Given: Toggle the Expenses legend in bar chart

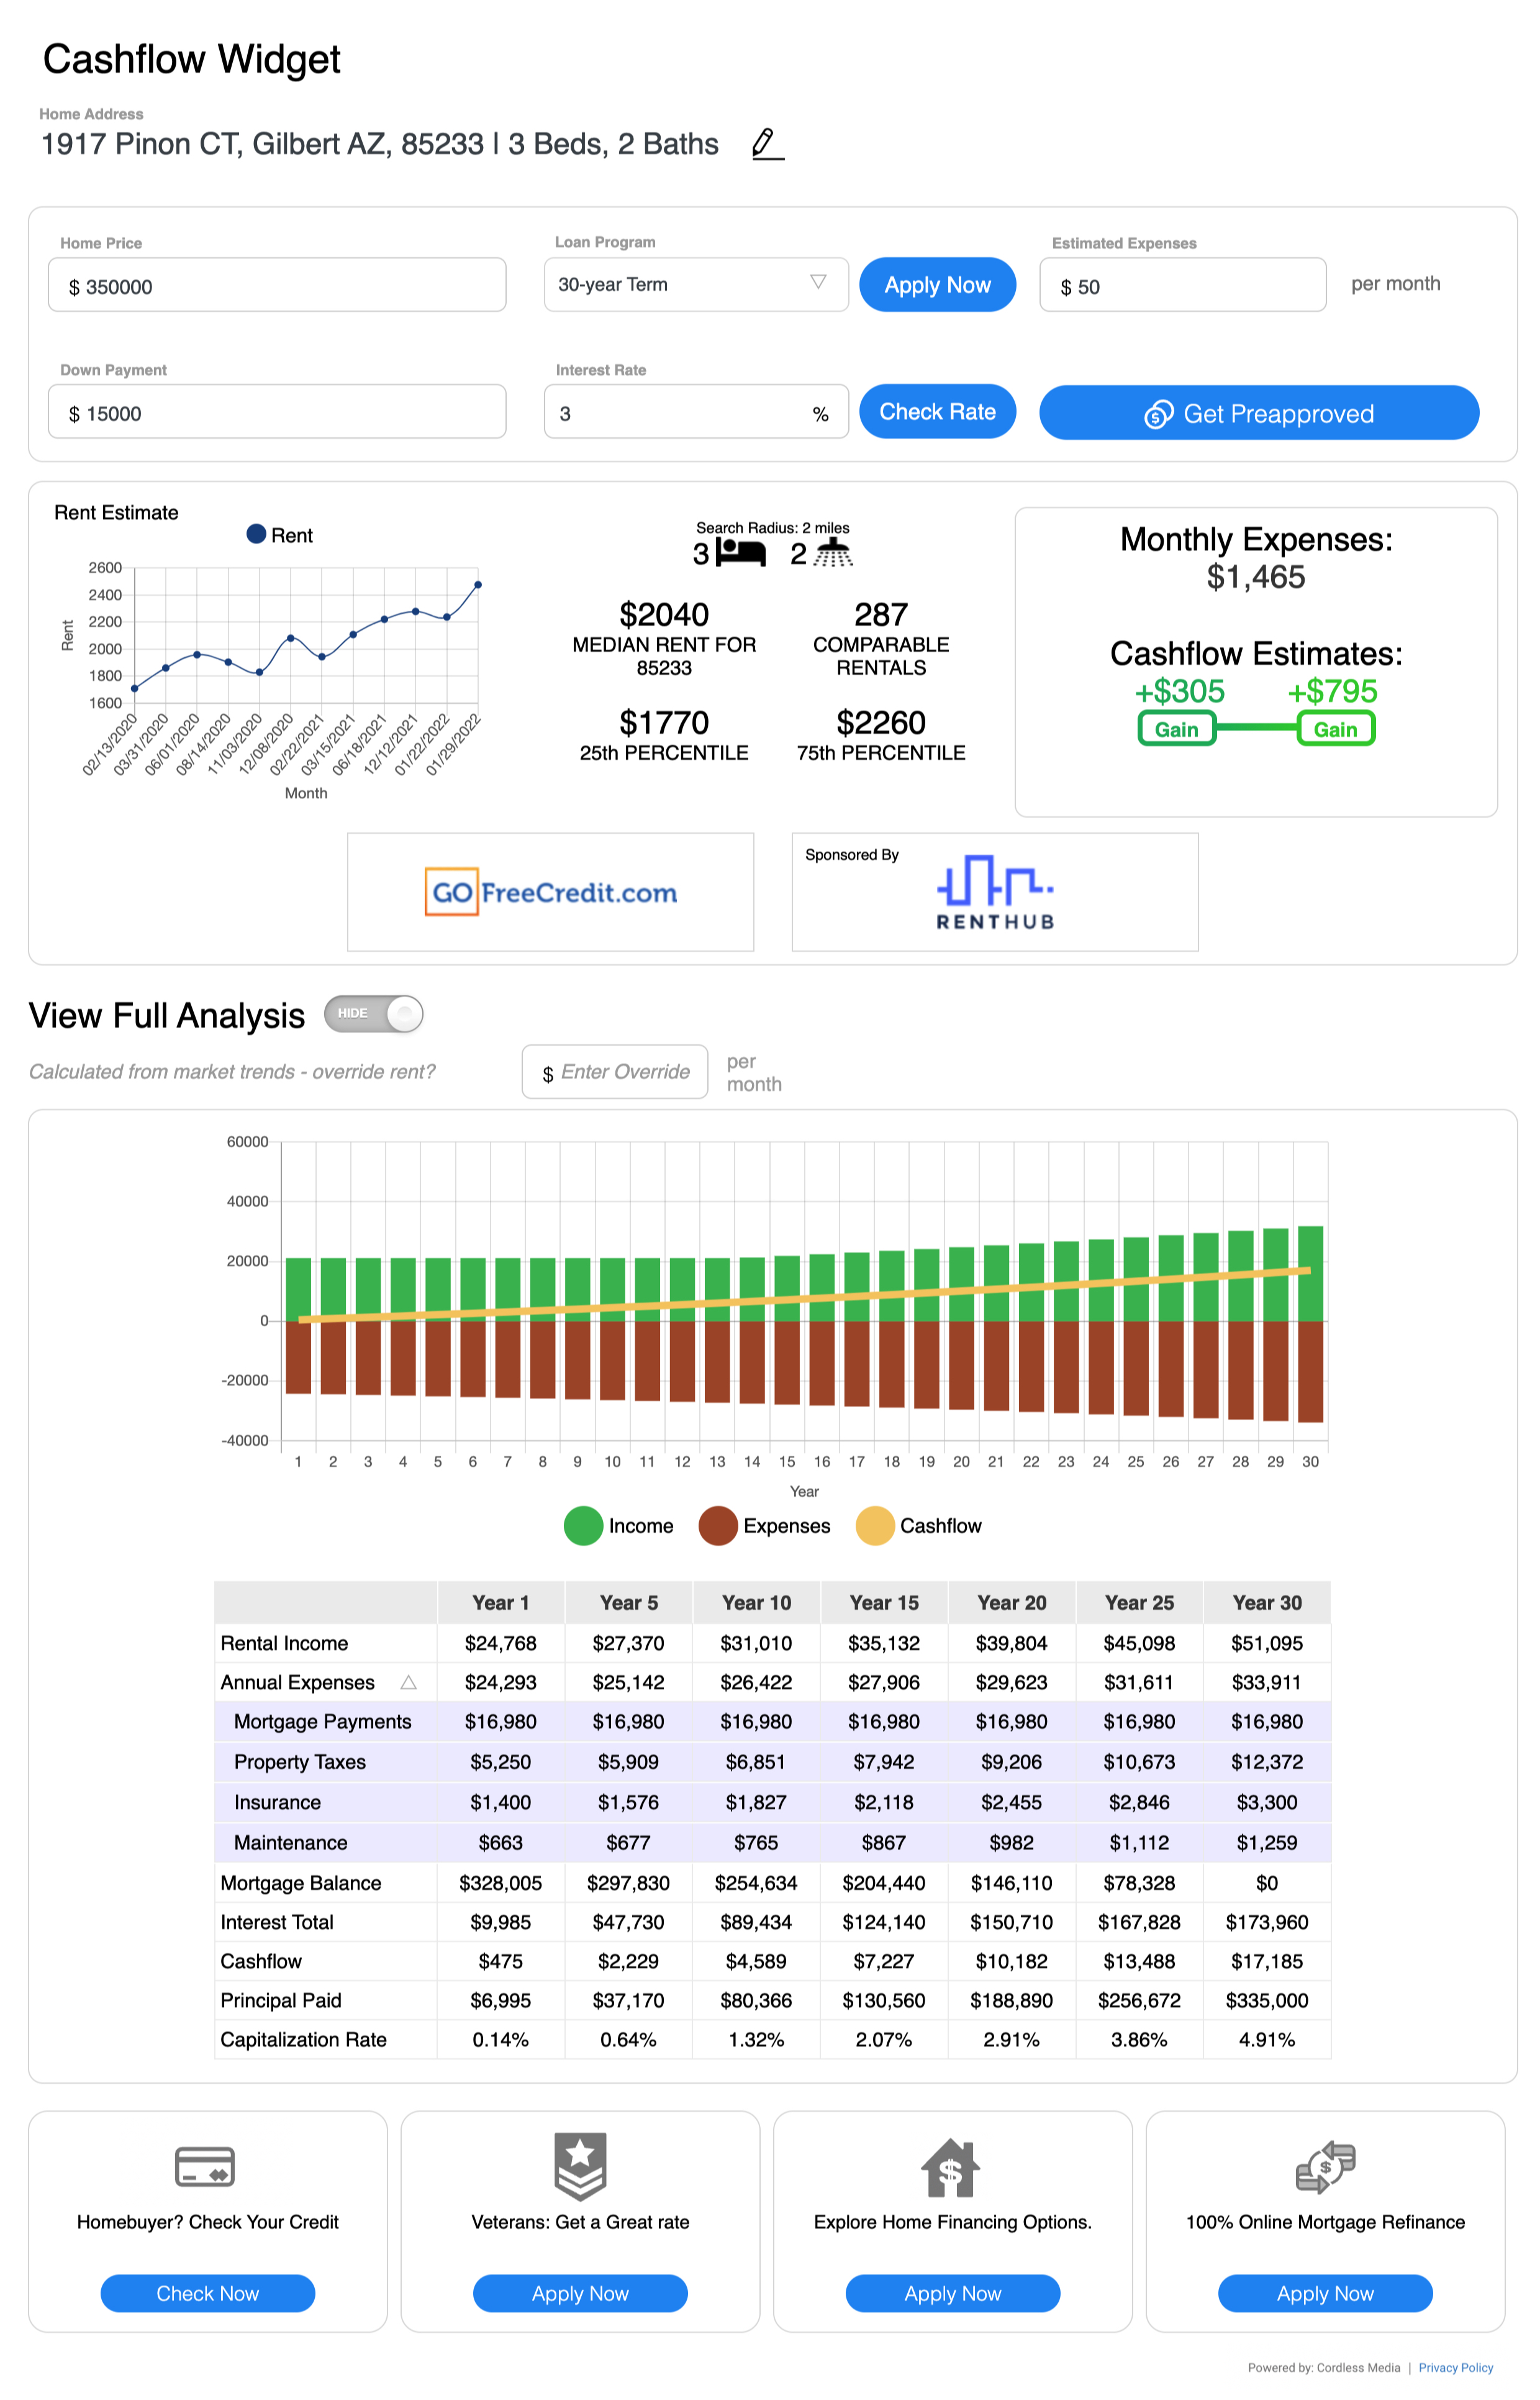Looking at the screenshot, I should (718, 1526).
